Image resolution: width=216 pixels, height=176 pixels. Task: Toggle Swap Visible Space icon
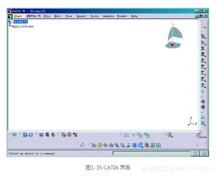click(x=158, y=145)
